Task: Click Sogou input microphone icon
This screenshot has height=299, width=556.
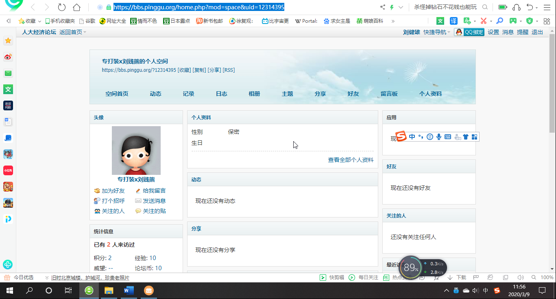Action: point(439,137)
